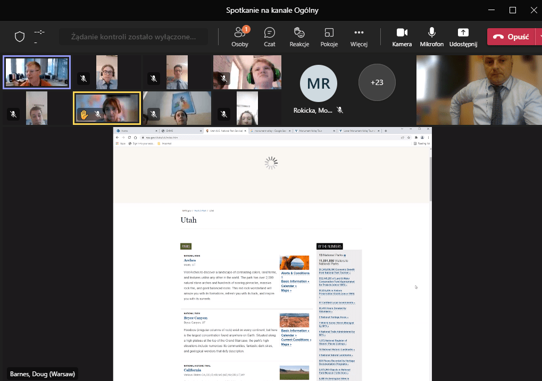The height and width of the screenshot is (381, 542).
Task: Open Pokoje breakout rooms
Action: tap(329, 36)
